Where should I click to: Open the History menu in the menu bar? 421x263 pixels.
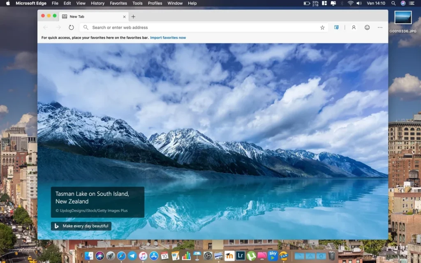pyautogui.click(x=97, y=3)
